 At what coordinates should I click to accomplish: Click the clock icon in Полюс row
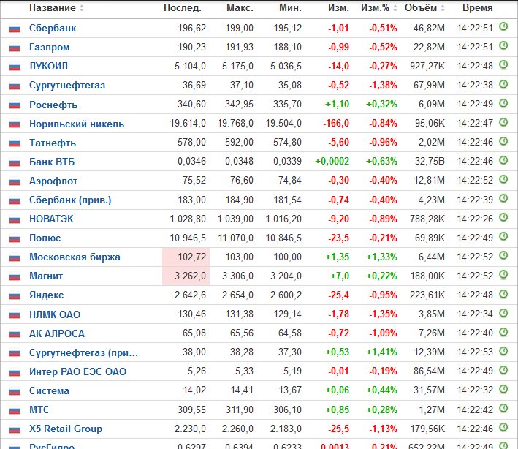click(x=503, y=236)
